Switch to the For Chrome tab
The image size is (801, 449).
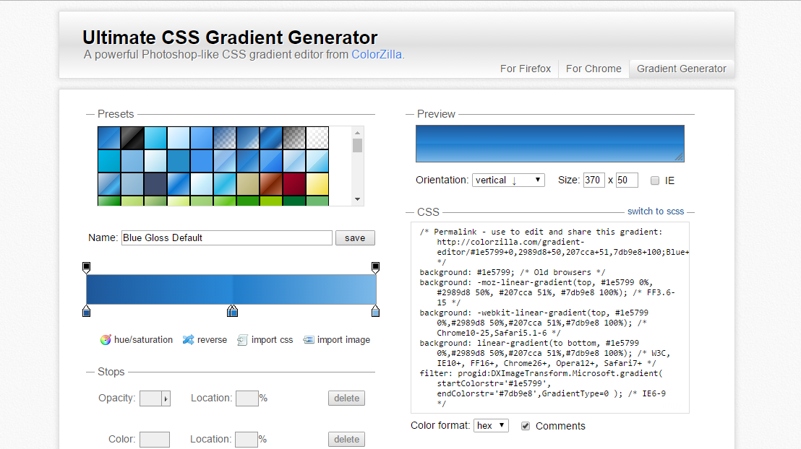pyautogui.click(x=594, y=69)
